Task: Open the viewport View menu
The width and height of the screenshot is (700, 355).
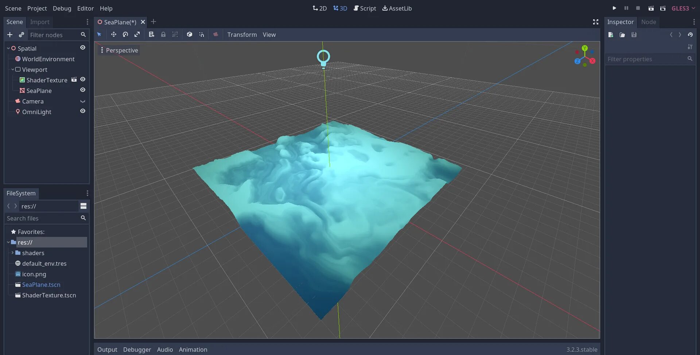Action: pos(269,35)
